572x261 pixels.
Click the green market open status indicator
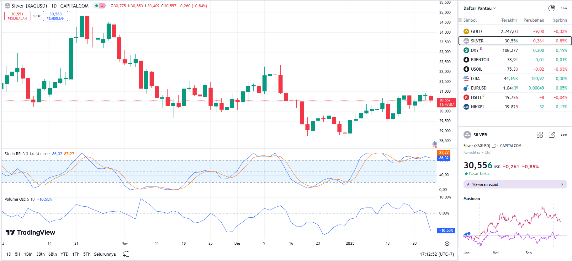466,174
